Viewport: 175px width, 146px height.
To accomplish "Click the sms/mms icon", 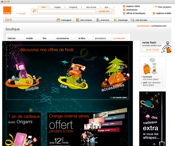I will [x=98, y=20].
